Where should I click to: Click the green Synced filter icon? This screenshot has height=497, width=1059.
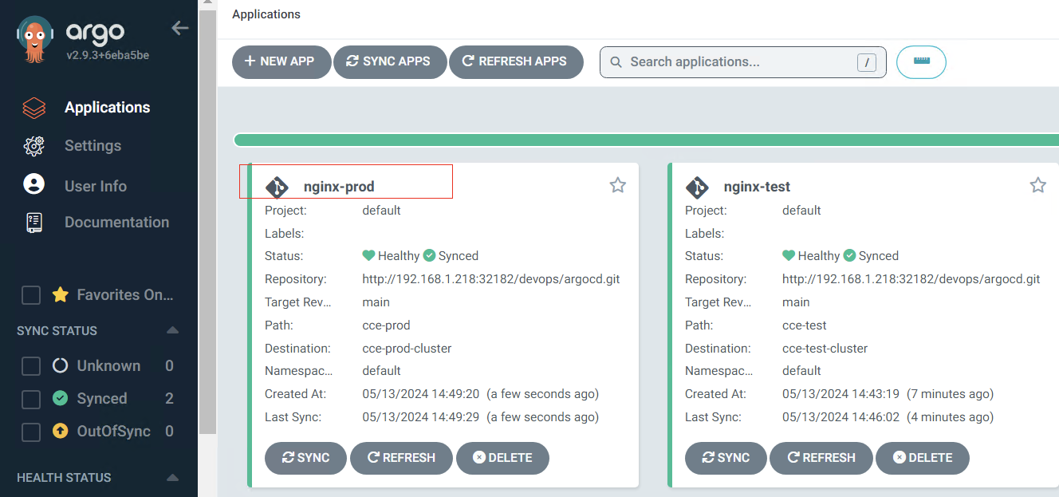point(60,398)
